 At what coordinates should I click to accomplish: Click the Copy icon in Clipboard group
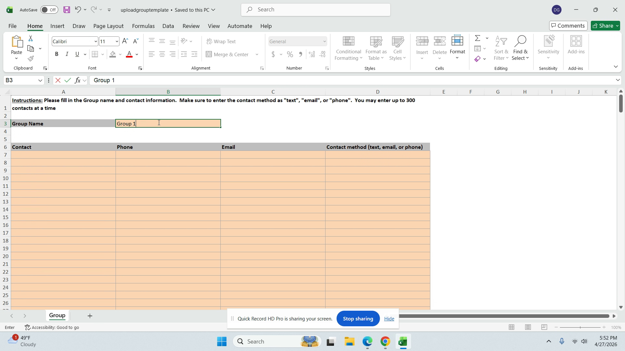pos(31,49)
